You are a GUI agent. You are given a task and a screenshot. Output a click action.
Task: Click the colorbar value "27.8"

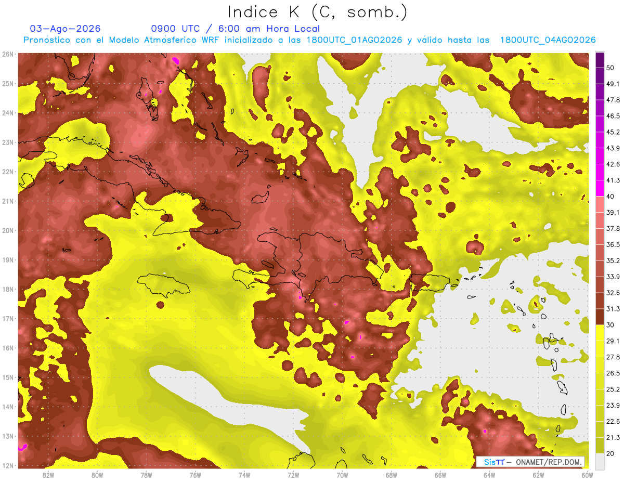tap(613, 357)
